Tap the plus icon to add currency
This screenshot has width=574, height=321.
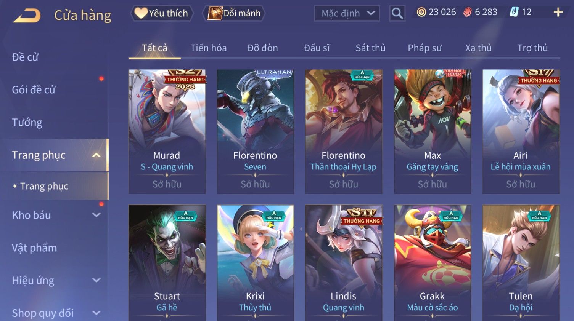558,12
